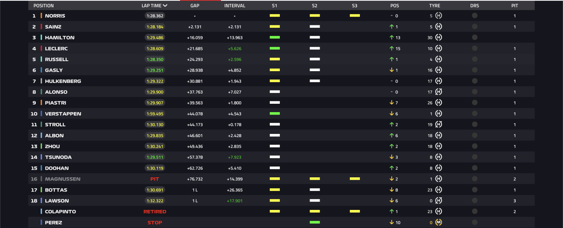Sort by the LAP TIME column chevron

165,6
